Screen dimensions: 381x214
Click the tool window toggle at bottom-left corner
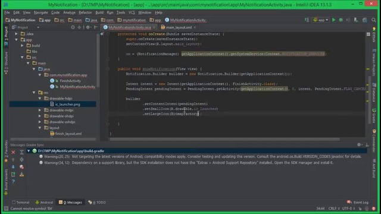pyautogui.click(x=6, y=209)
